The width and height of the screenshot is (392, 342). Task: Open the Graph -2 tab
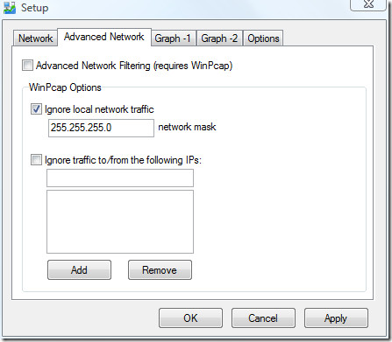coord(219,38)
